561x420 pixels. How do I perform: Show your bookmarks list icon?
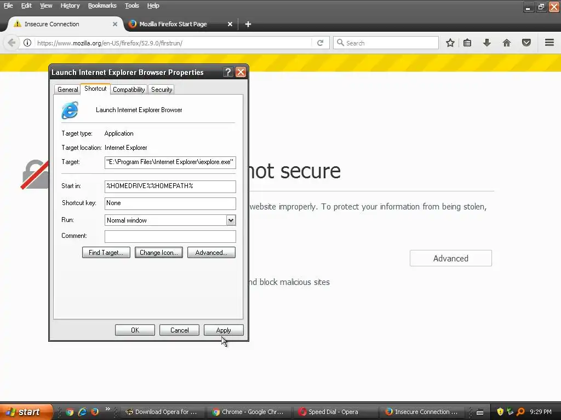point(467,43)
